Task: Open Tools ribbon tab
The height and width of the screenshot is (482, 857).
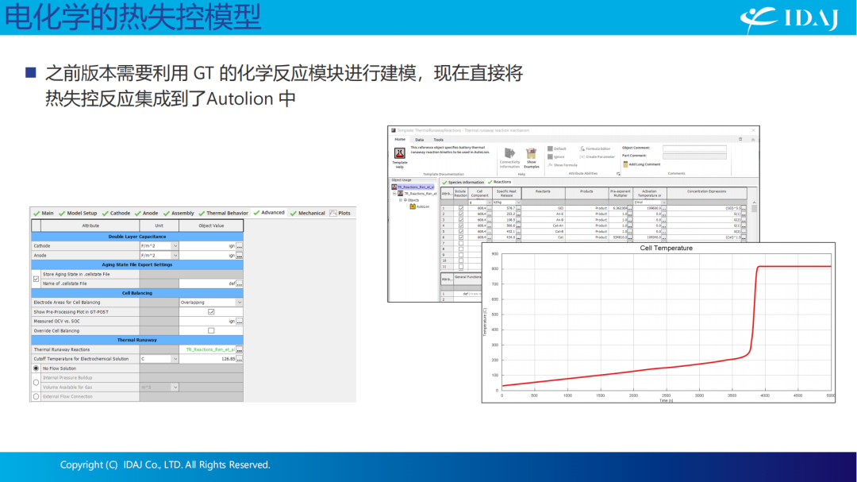Action: coord(438,140)
